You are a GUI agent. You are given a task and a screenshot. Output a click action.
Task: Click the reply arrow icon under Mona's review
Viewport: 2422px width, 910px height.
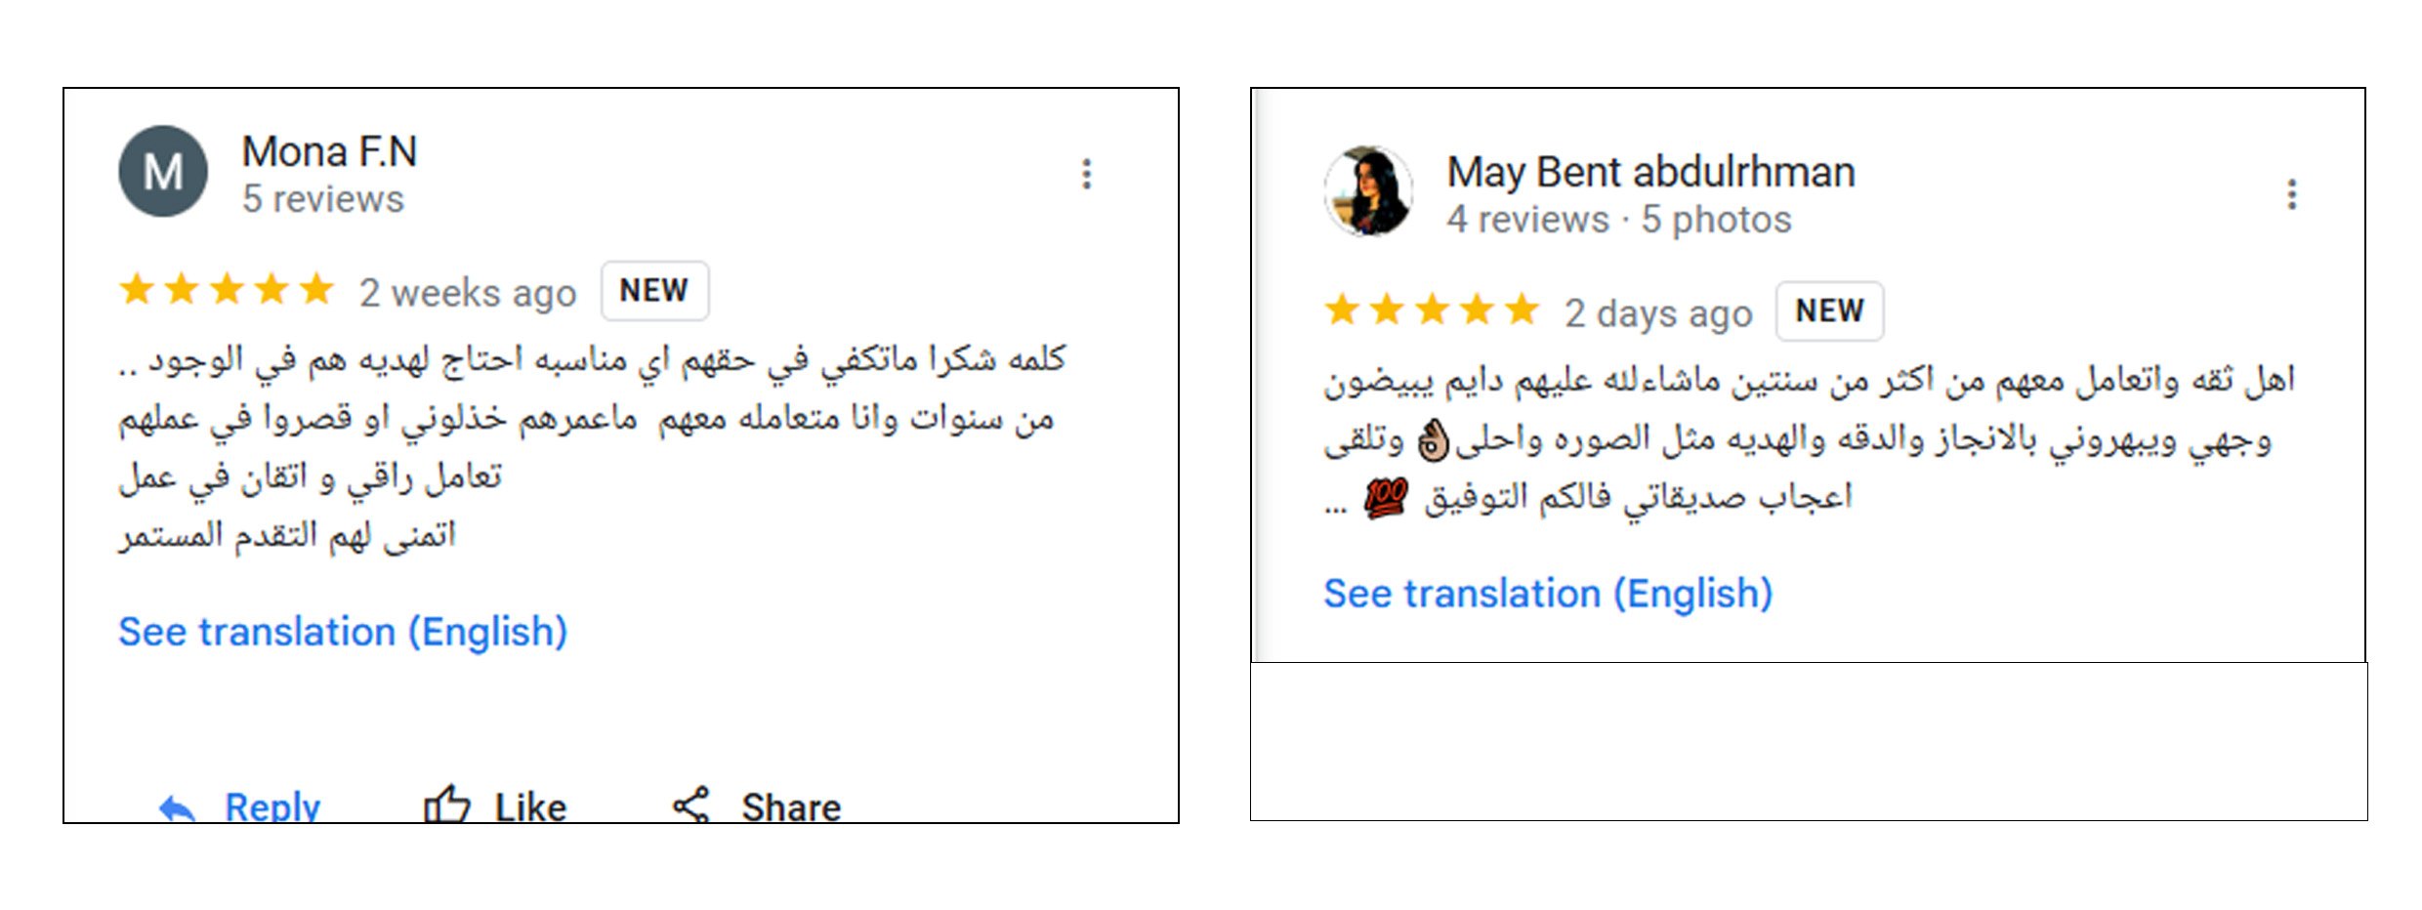(178, 808)
